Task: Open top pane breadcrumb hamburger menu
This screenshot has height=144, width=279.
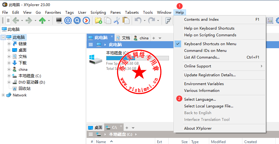Action: click(91, 45)
